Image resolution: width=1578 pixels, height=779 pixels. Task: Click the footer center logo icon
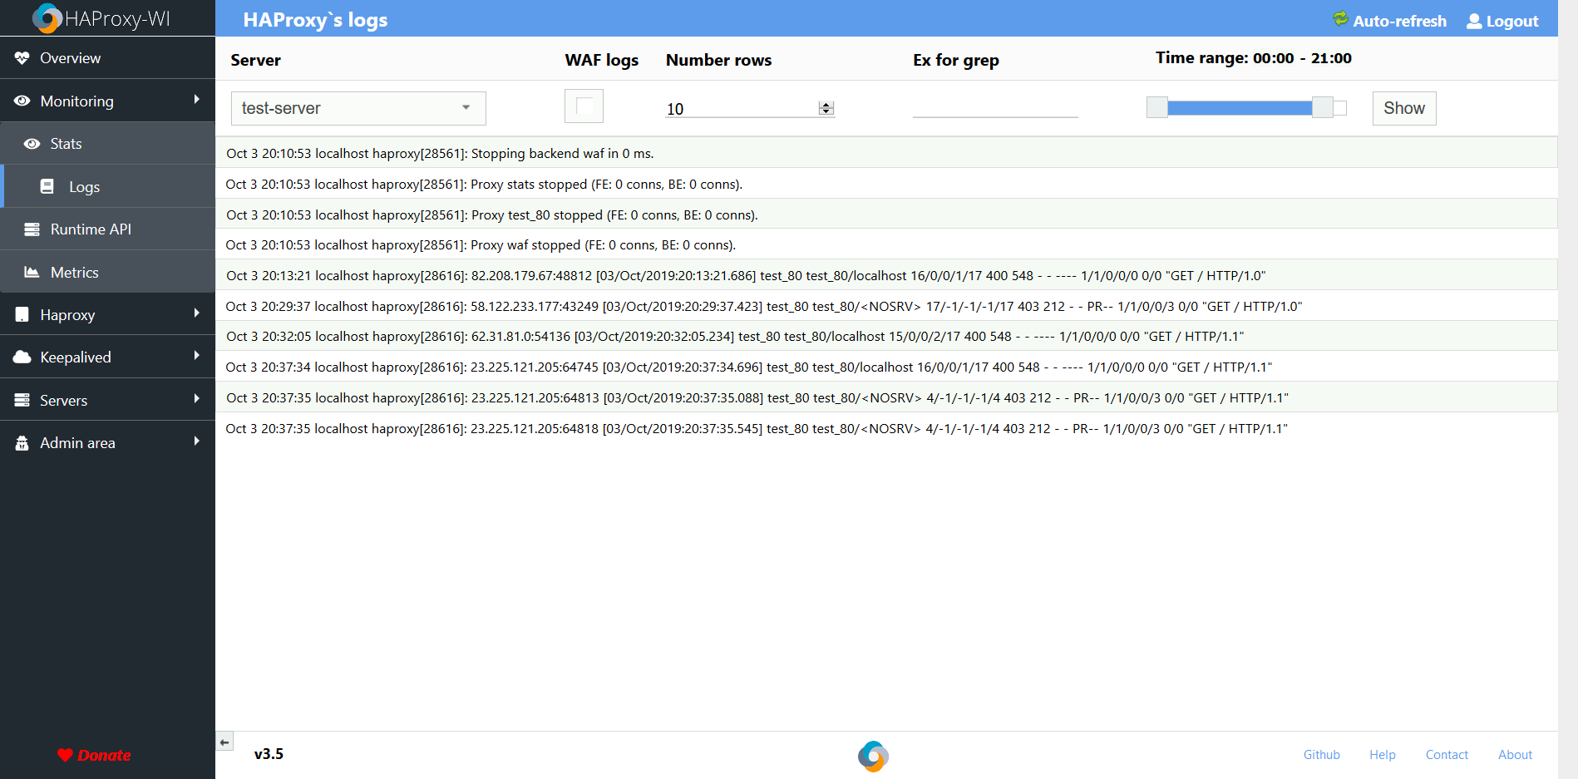coord(873,756)
